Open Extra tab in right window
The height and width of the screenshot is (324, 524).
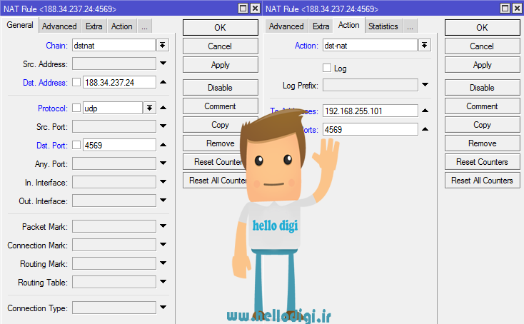[x=321, y=26]
